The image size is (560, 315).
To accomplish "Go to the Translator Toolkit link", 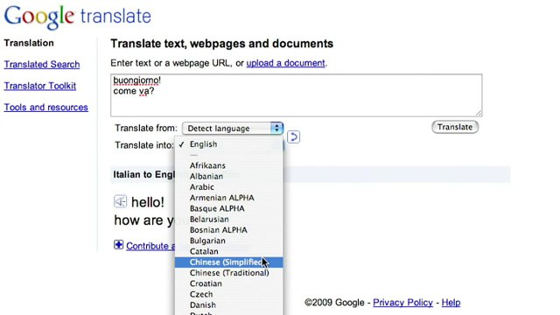I will 40,86.
